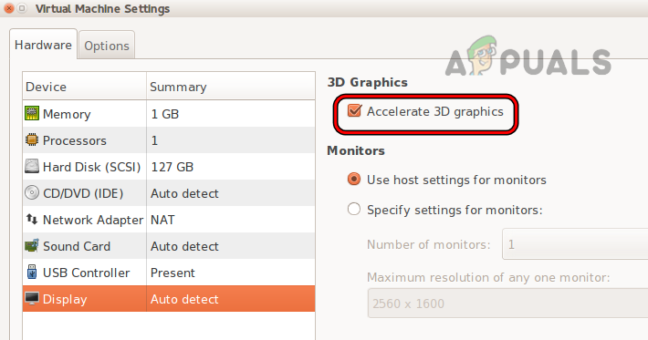The image size is (648, 340).
Task: Click the 127 GB disk summary
Action: (172, 167)
